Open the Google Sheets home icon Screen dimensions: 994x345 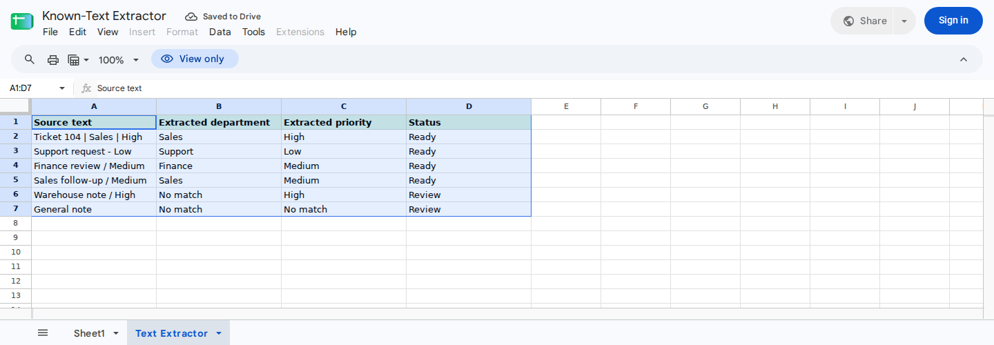(22, 21)
